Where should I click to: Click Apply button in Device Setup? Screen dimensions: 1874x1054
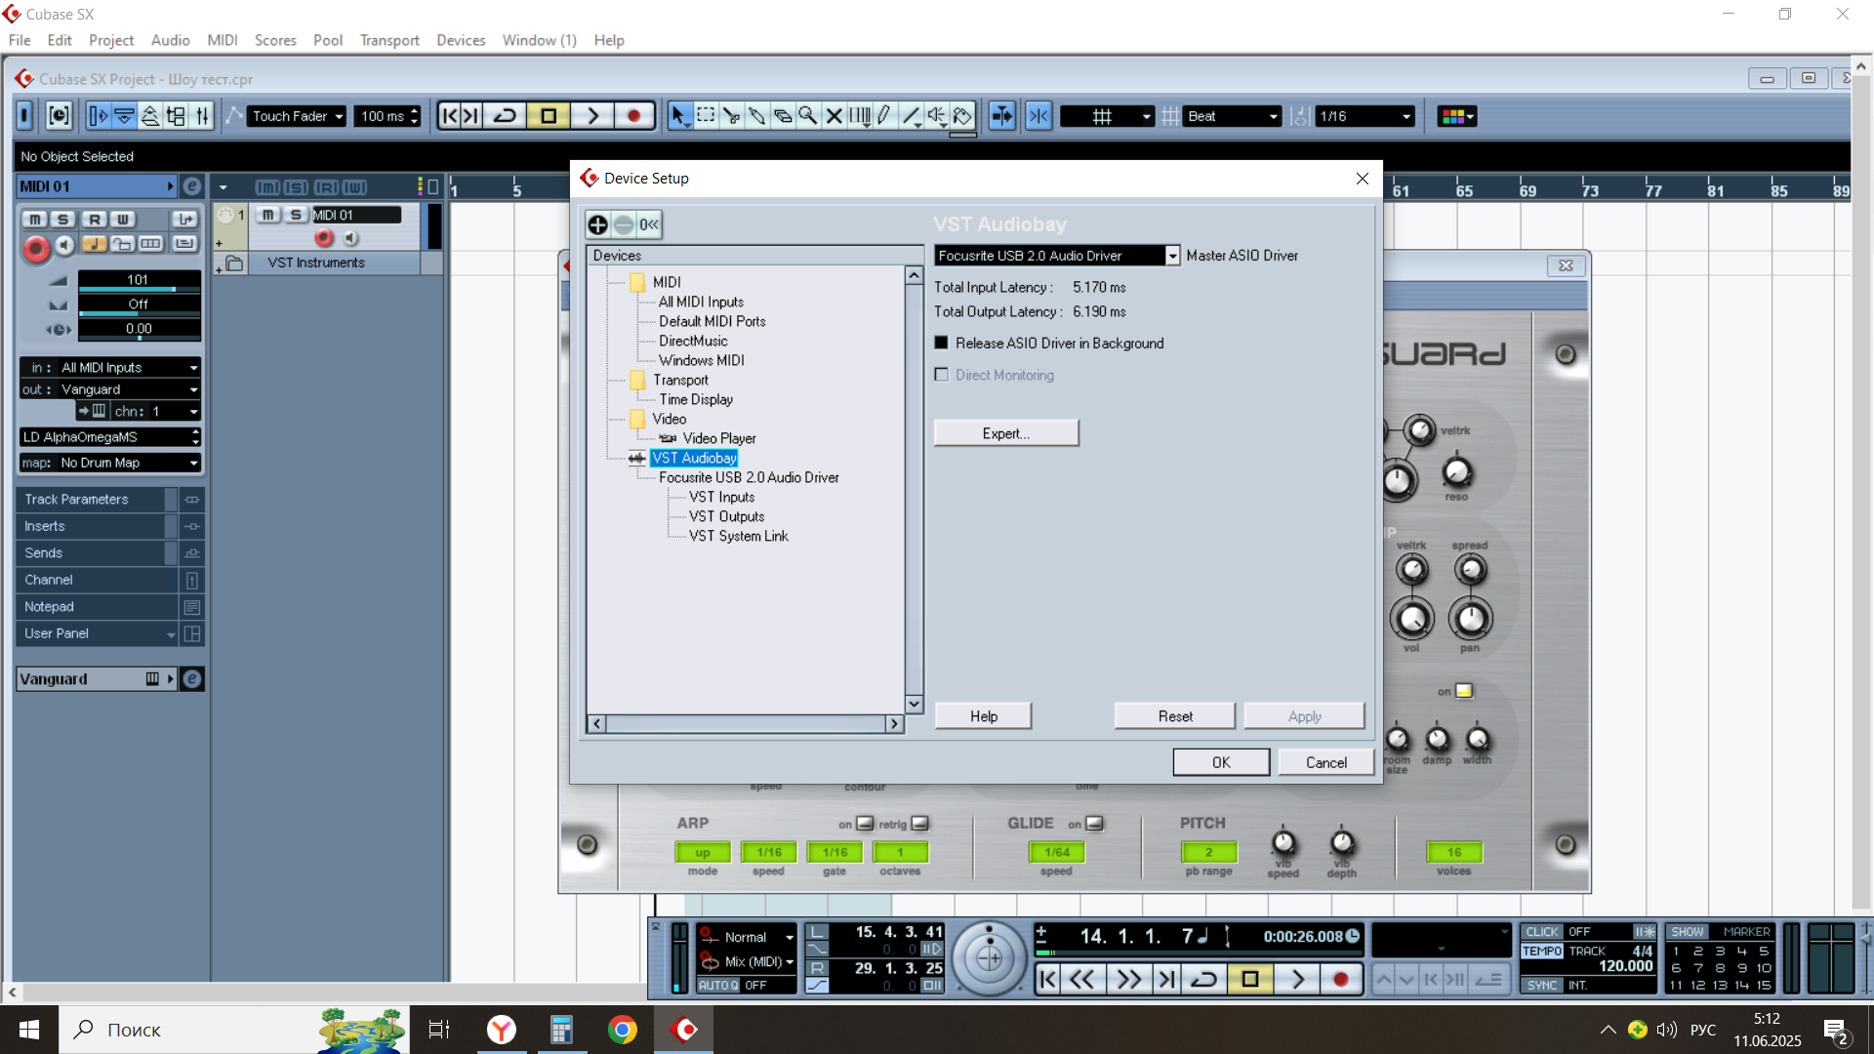tap(1304, 716)
